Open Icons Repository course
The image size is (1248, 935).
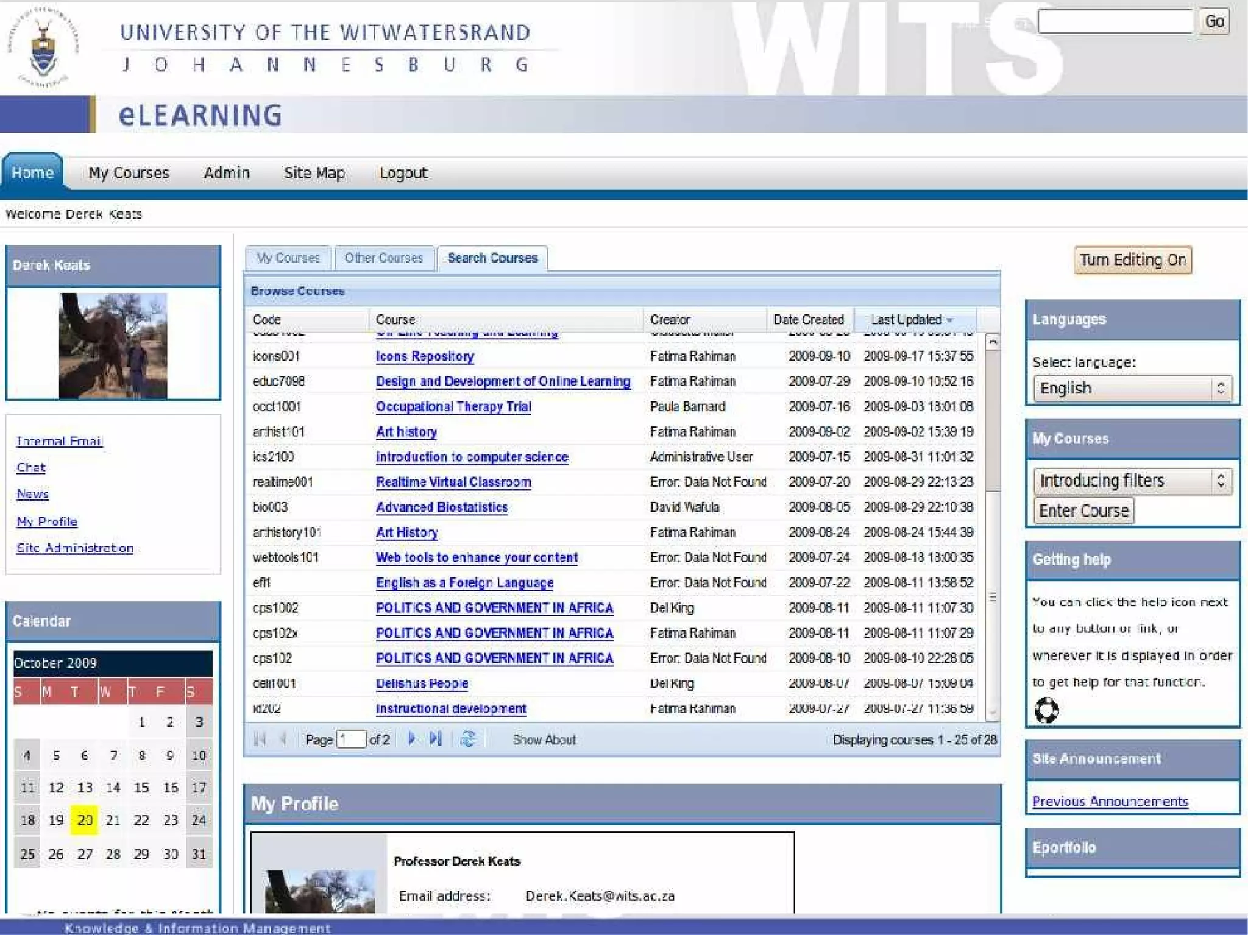[425, 356]
